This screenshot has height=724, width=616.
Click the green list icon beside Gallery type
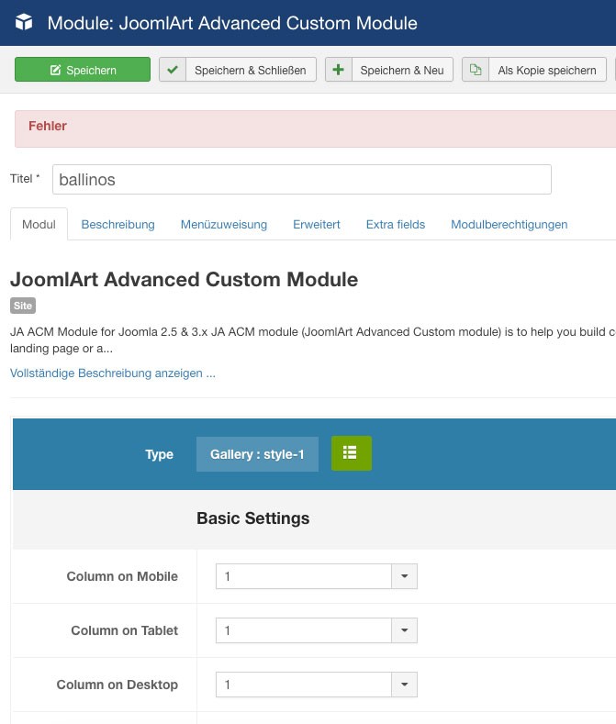click(351, 453)
